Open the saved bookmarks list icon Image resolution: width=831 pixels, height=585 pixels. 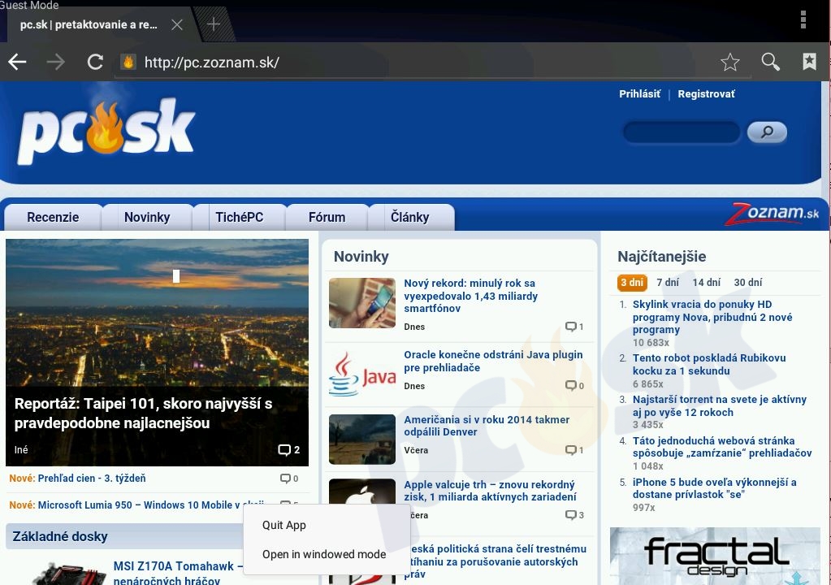(809, 62)
